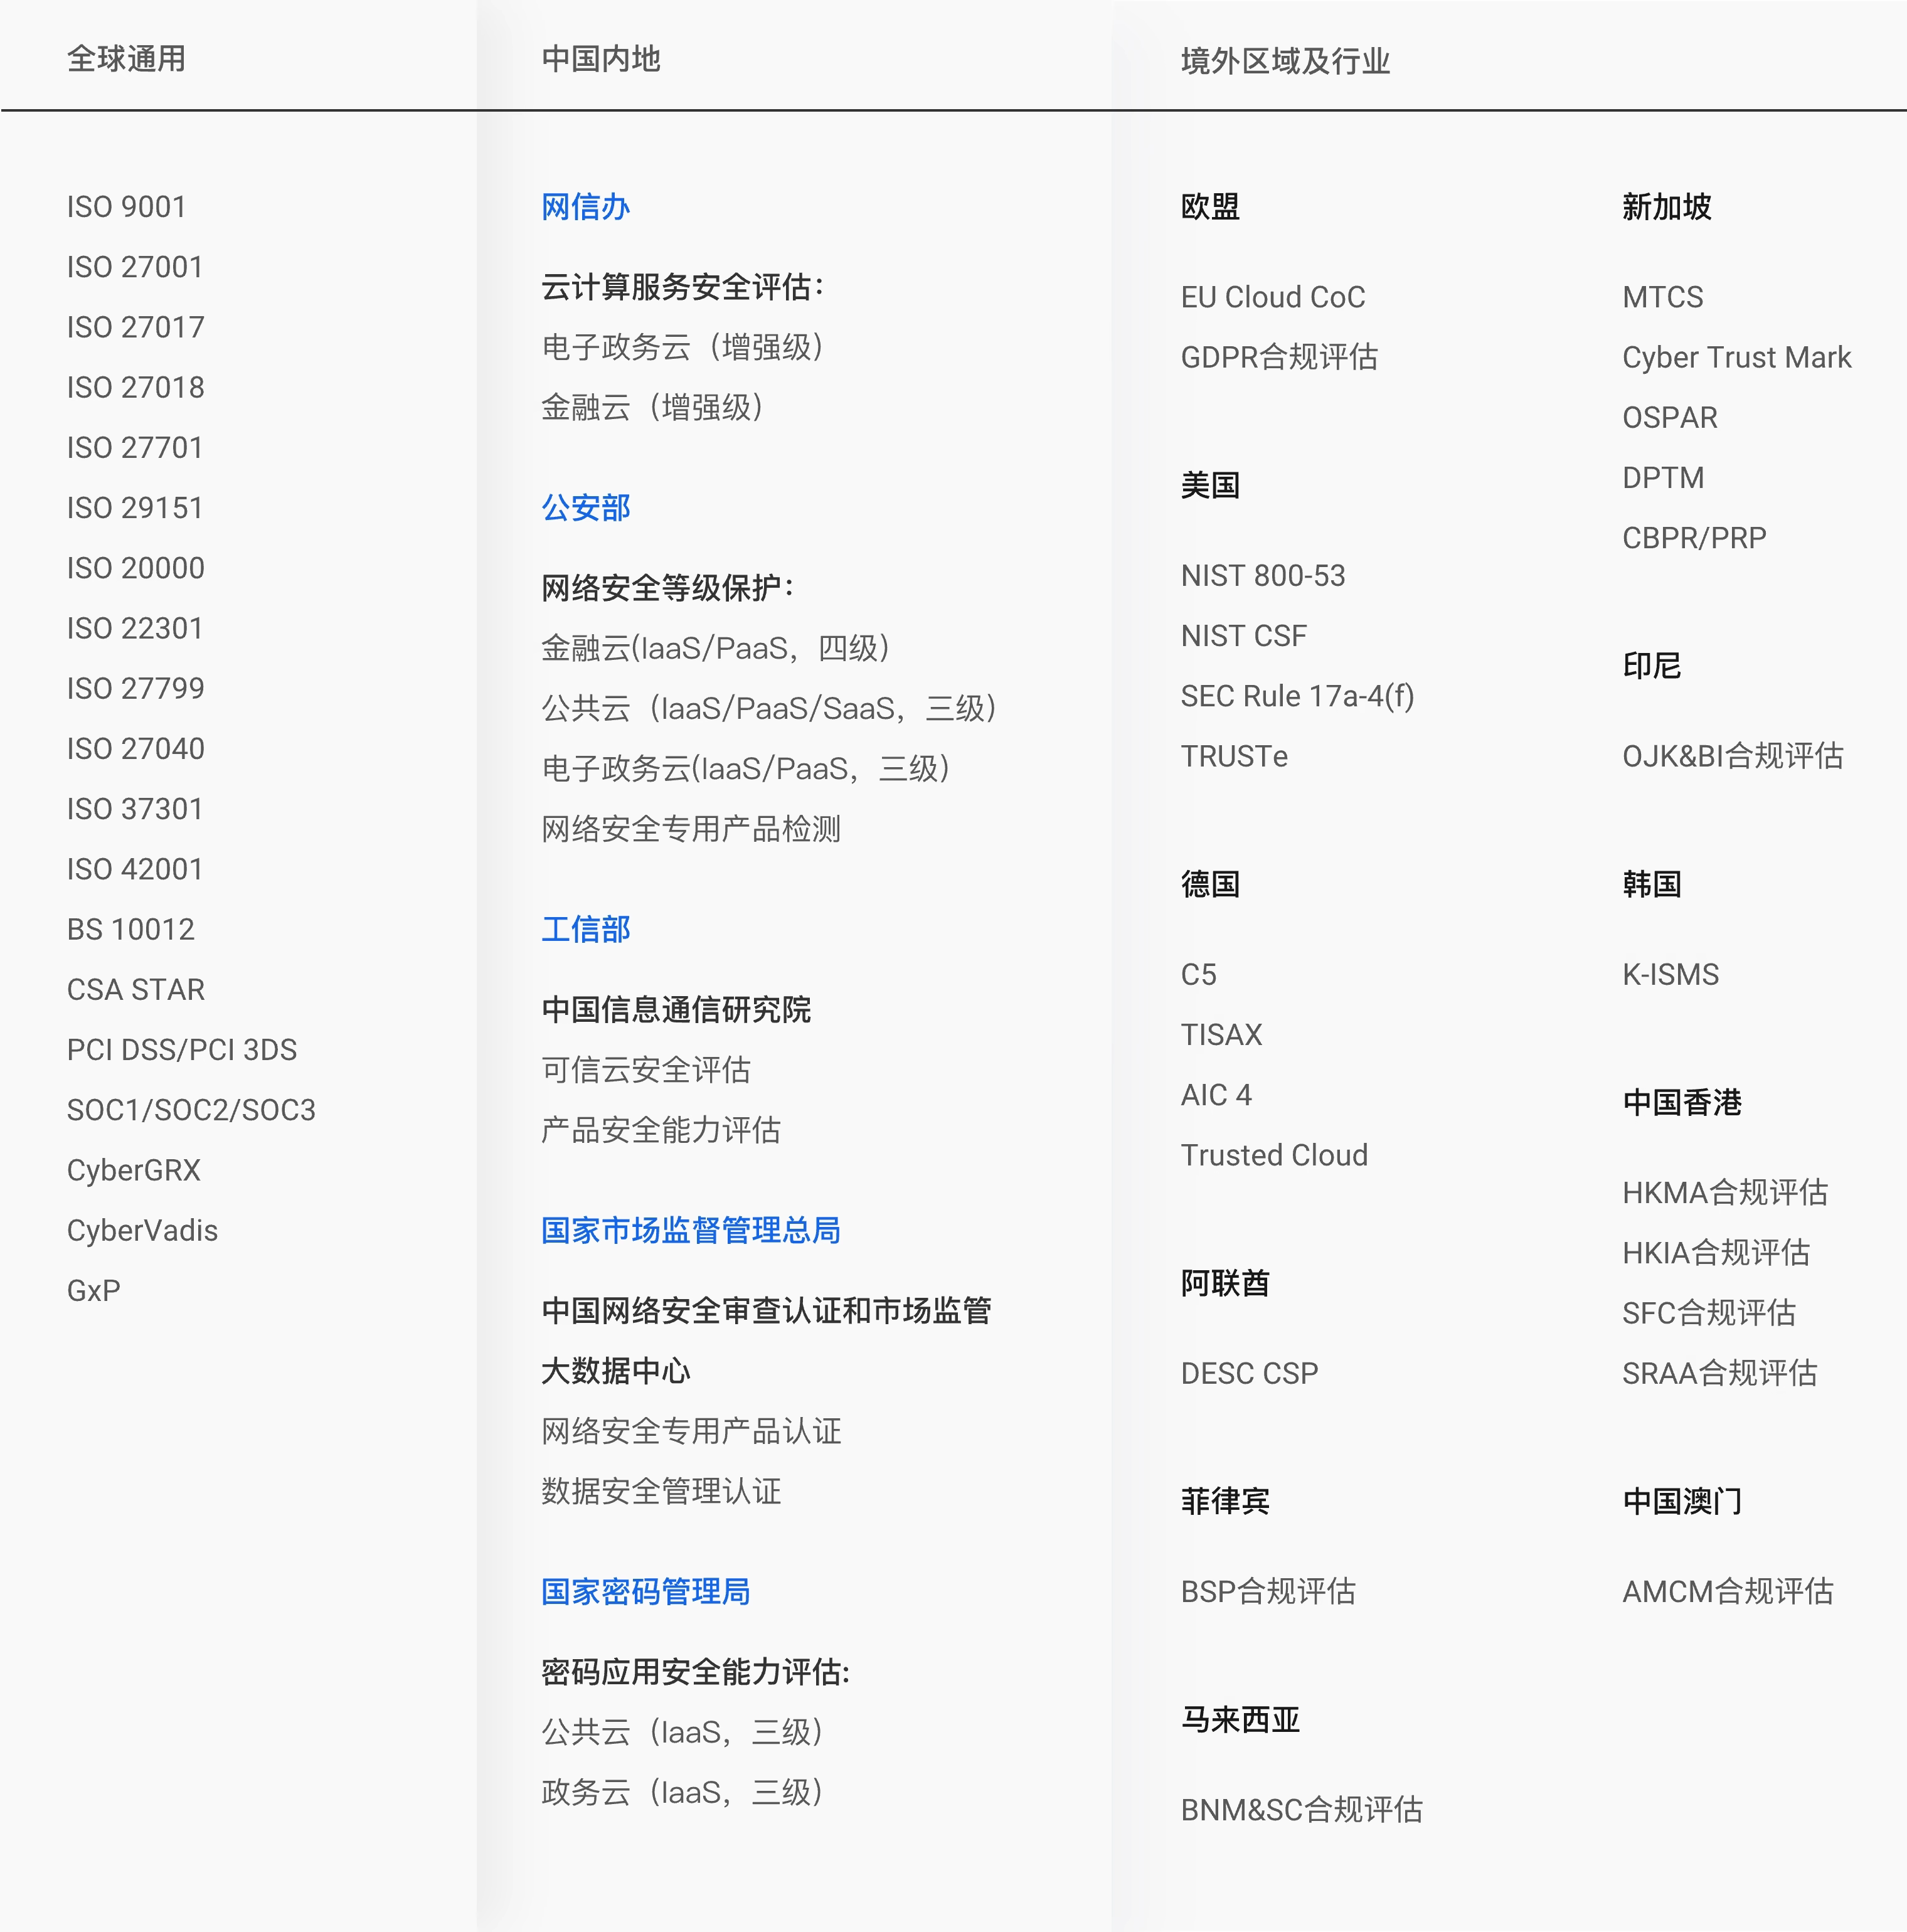Open HKMA合规评估 entry
The width and height of the screenshot is (1907, 1932).
click(x=1724, y=1192)
